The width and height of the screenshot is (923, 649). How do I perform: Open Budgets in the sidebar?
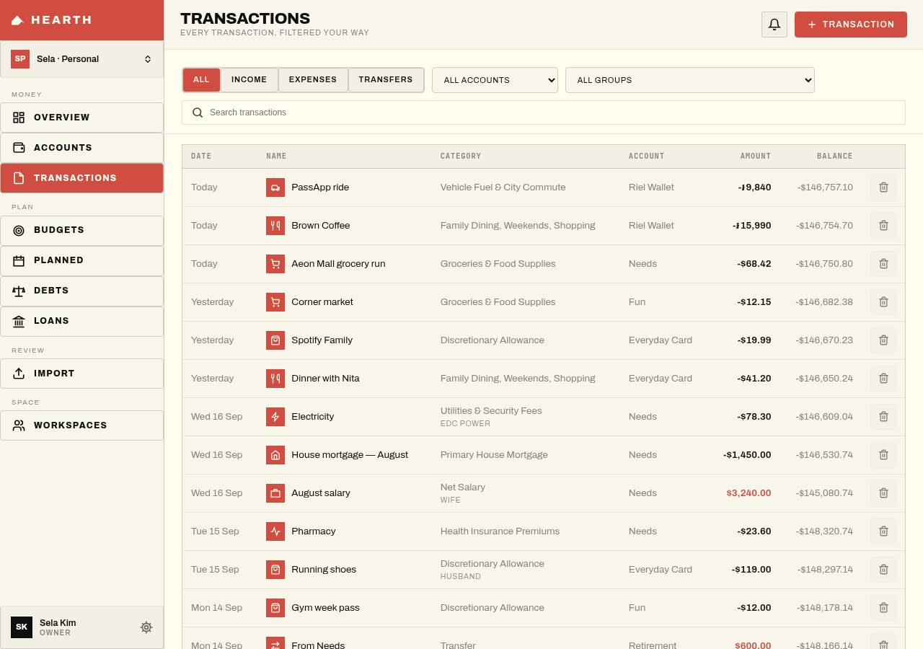82,231
